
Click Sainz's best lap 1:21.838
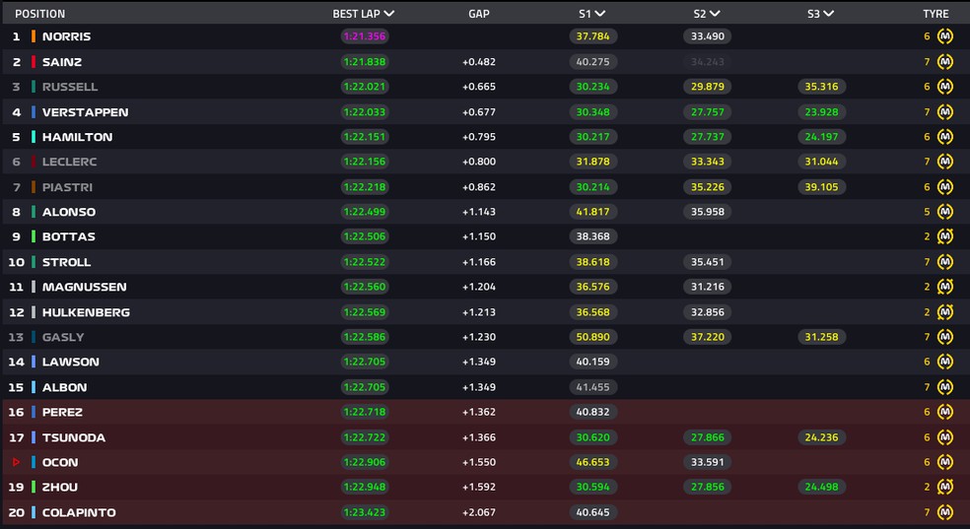365,62
